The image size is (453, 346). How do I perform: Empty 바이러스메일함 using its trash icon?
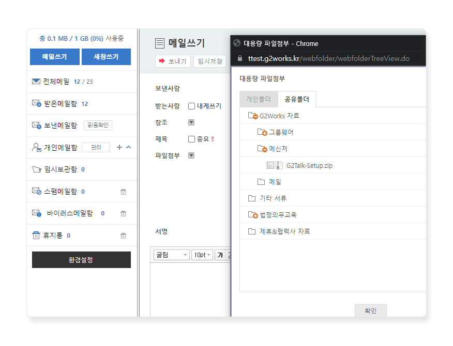point(123,214)
